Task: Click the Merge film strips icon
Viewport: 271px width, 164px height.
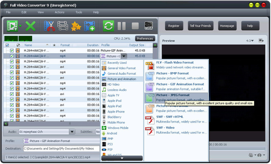Action: coord(63,26)
